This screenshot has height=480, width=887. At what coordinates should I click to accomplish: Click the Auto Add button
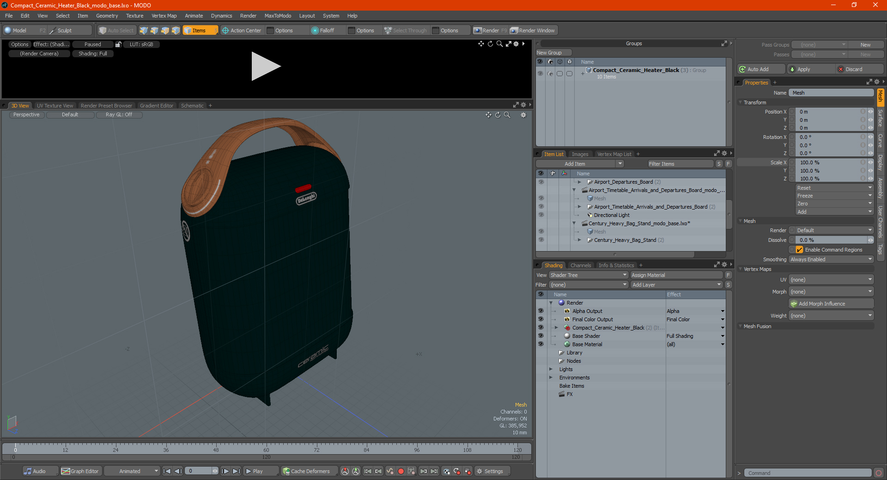coord(761,69)
